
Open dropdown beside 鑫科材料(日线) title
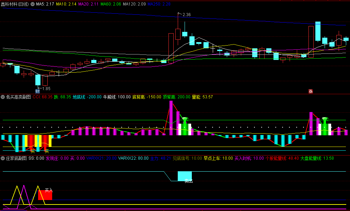point(33,4)
